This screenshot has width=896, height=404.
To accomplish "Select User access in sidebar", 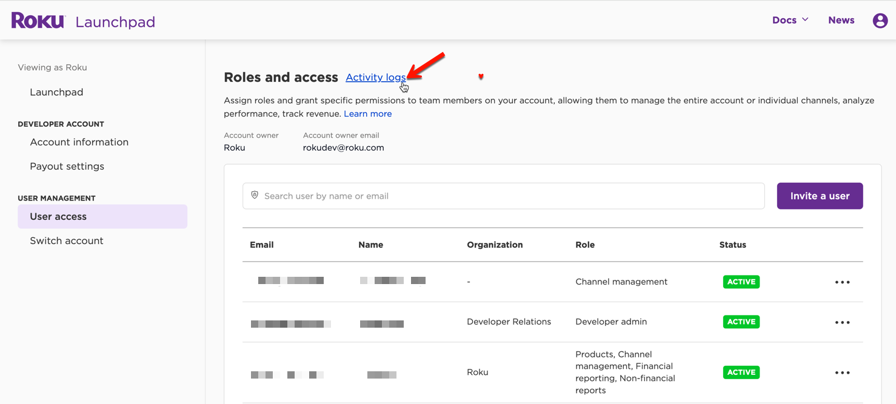I will pos(58,217).
